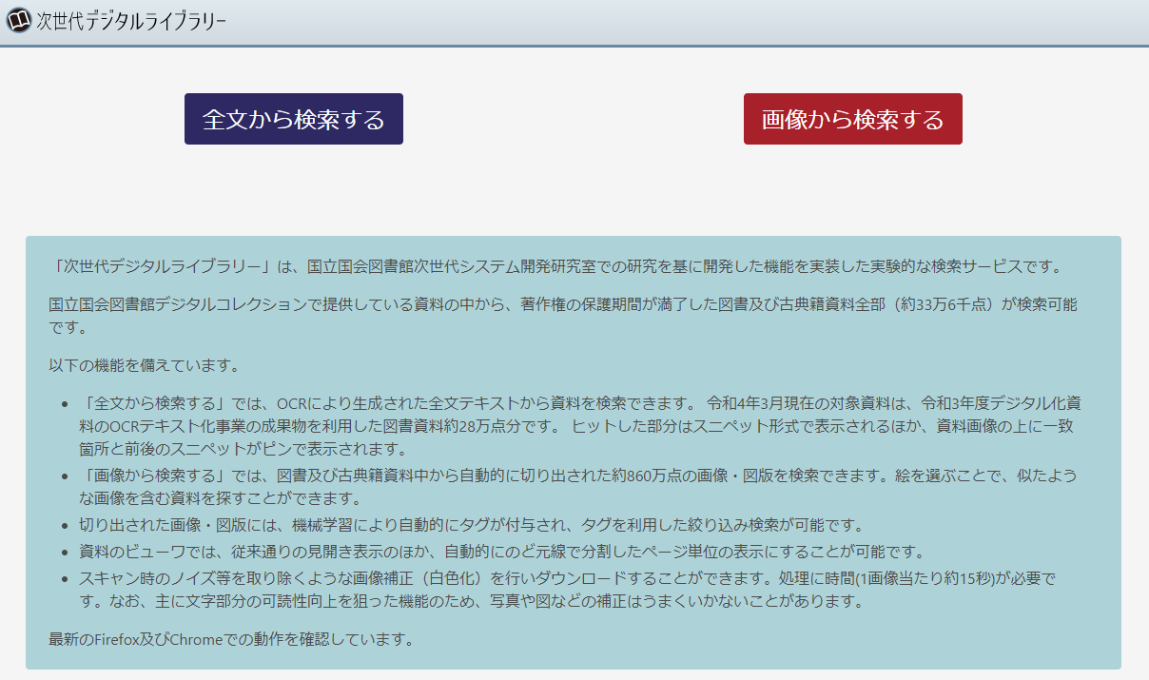Click the bullet starting 「画像から検索する」では

coord(578,486)
